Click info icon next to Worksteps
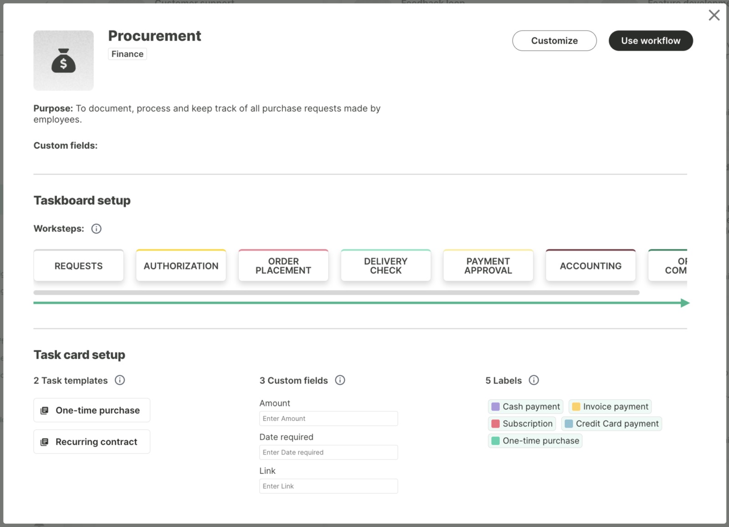Viewport: 729px width, 527px height. click(x=96, y=229)
